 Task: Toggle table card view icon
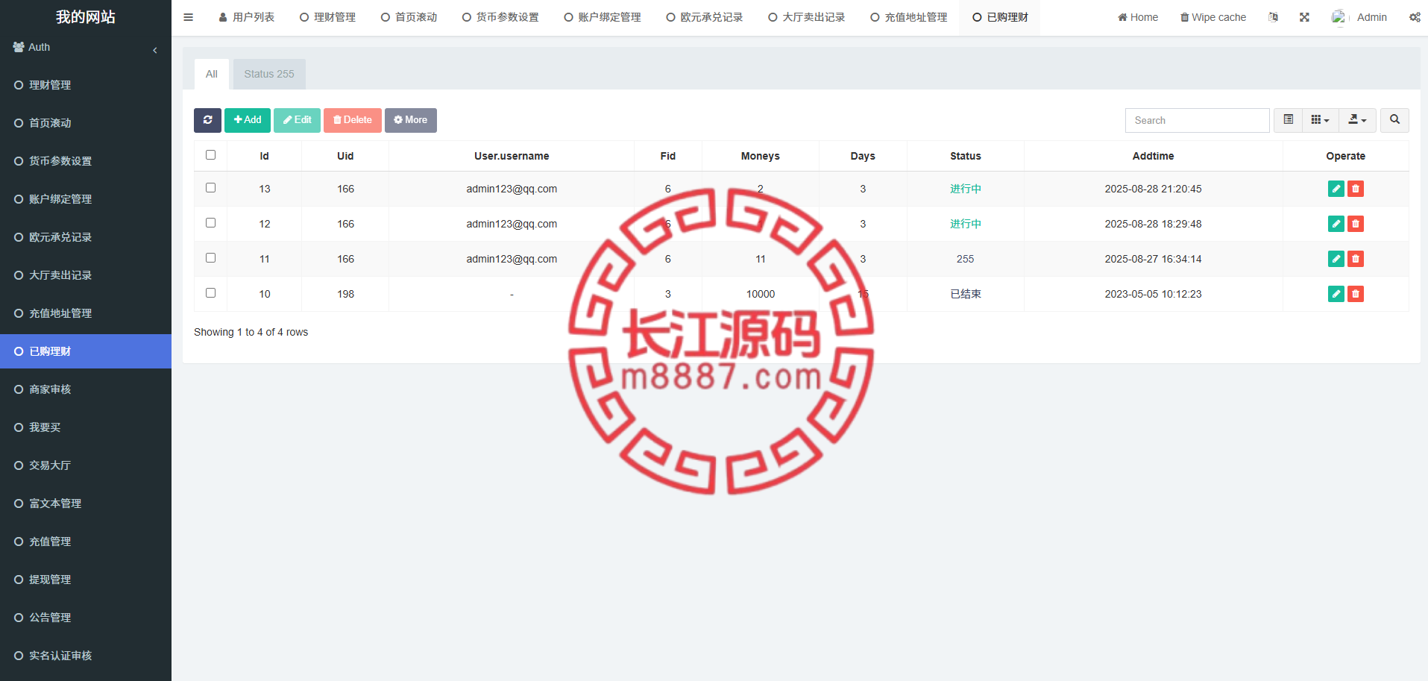coord(1288,120)
